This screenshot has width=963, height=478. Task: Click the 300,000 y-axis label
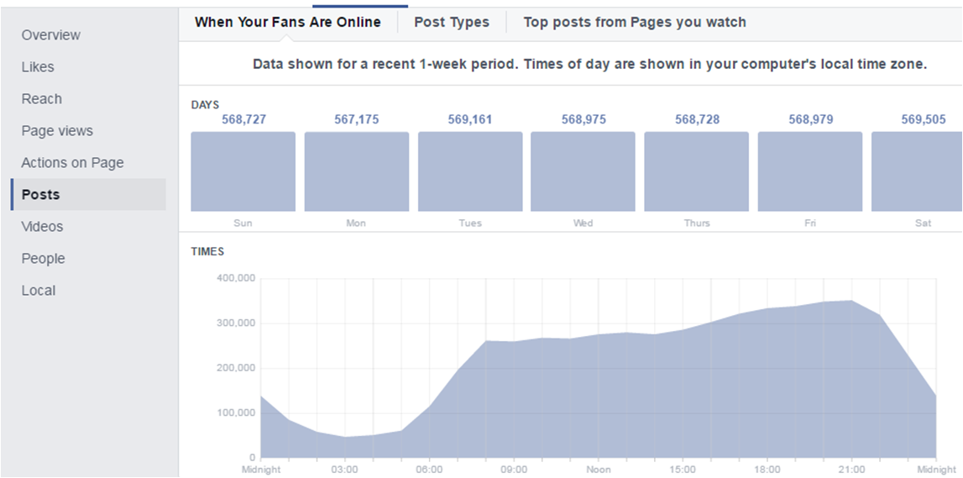[236, 323]
